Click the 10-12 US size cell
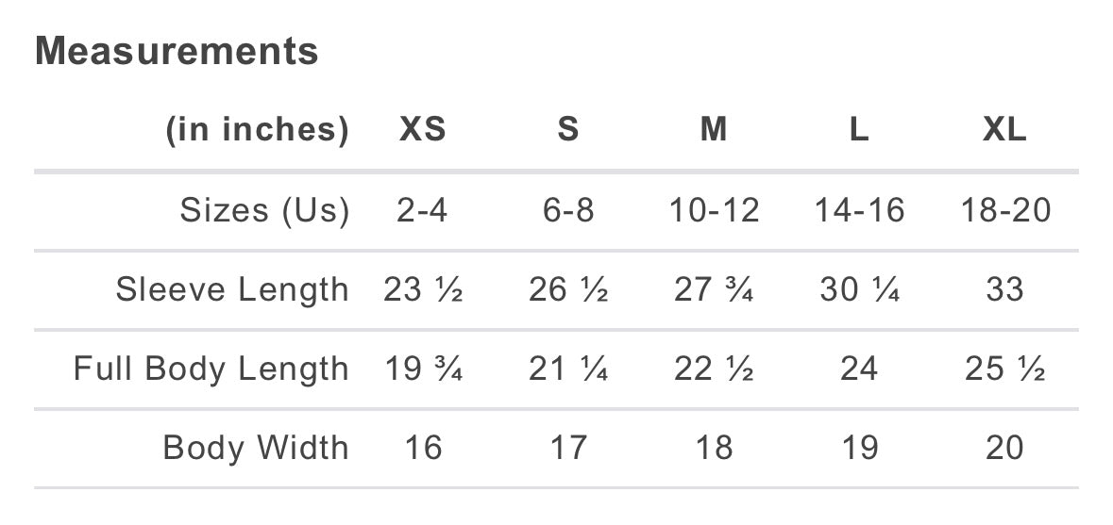This screenshot has width=1113, height=525. click(x=714, y=210)
